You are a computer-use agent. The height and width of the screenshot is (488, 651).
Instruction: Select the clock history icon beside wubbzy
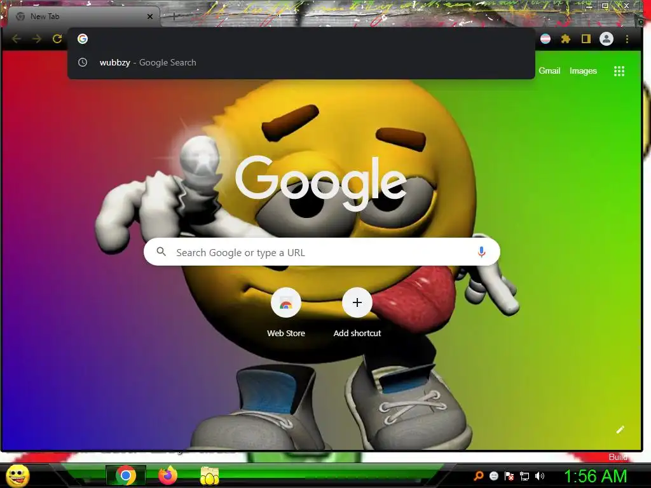click(x=83, y=62)
